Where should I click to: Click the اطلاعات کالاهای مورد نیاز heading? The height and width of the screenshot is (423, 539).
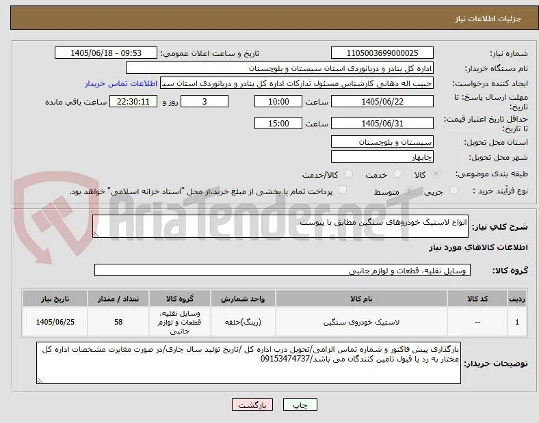tap(478, 247)
